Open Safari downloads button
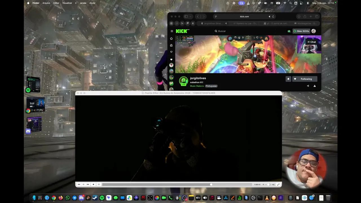The image size is (361, 203). [299, 17]
